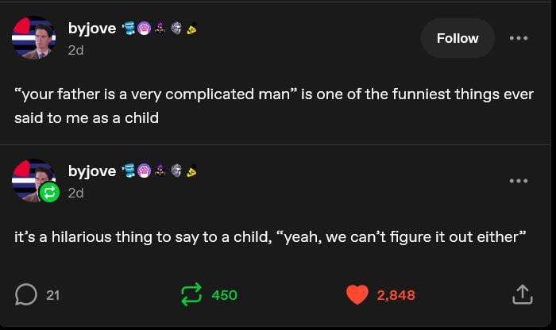
Task: Open the original post's three-dot menu
Action: [518, 38]
